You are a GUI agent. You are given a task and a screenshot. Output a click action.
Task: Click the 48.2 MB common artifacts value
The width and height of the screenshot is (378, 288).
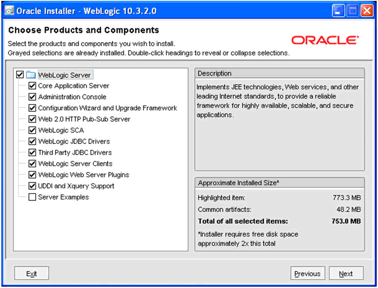click(349, 209)
